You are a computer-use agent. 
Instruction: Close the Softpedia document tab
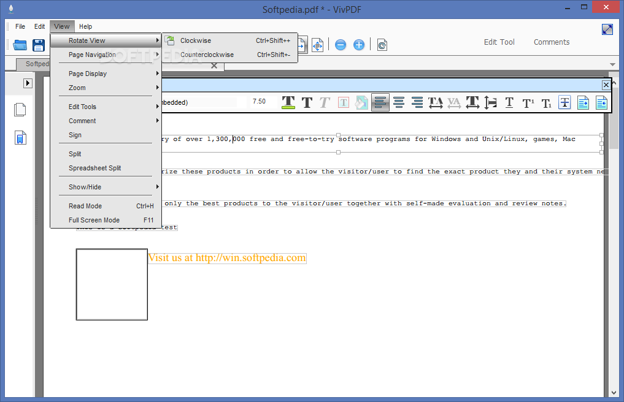(x=214, y=66)
